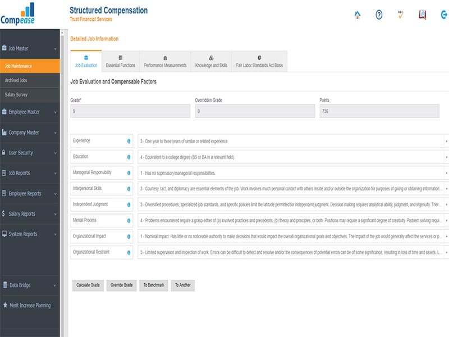Expand Salary Reports in the sidebar
The height and width of the screenshot is (337, 449).
(x=29, y=213)
